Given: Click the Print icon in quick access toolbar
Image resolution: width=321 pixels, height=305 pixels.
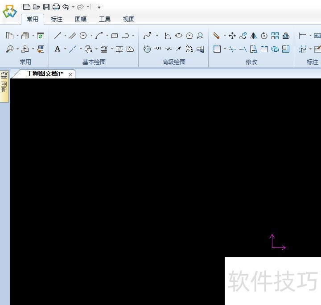Looking at the screenshot, I should pos(56,7).
